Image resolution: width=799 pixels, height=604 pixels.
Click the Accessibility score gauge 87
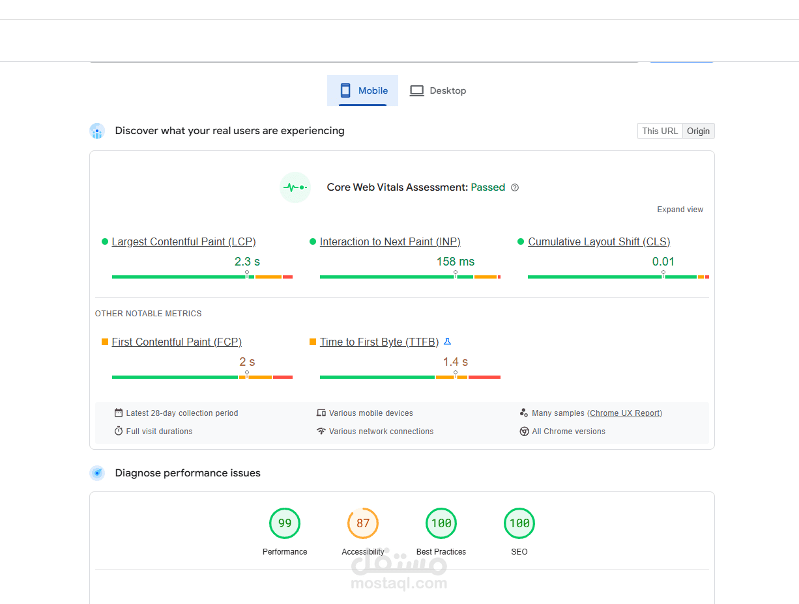[x=363, y=523]
